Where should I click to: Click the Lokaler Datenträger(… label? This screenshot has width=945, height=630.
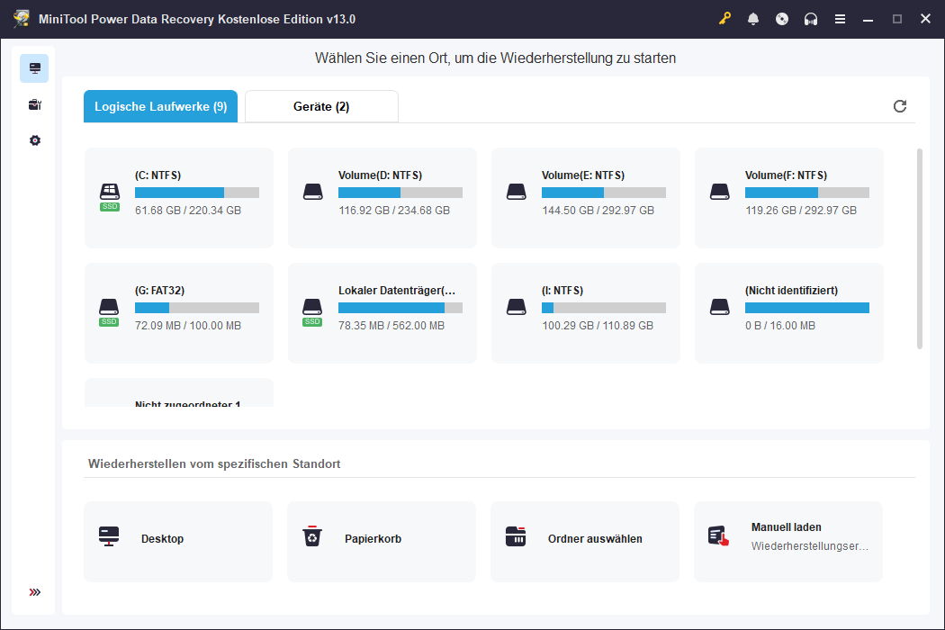(397, 291)
